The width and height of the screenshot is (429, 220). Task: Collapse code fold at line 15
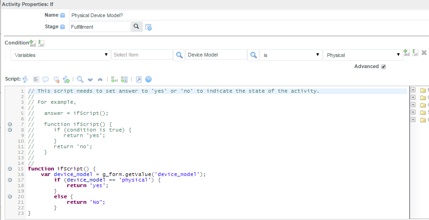coord(10,169)
